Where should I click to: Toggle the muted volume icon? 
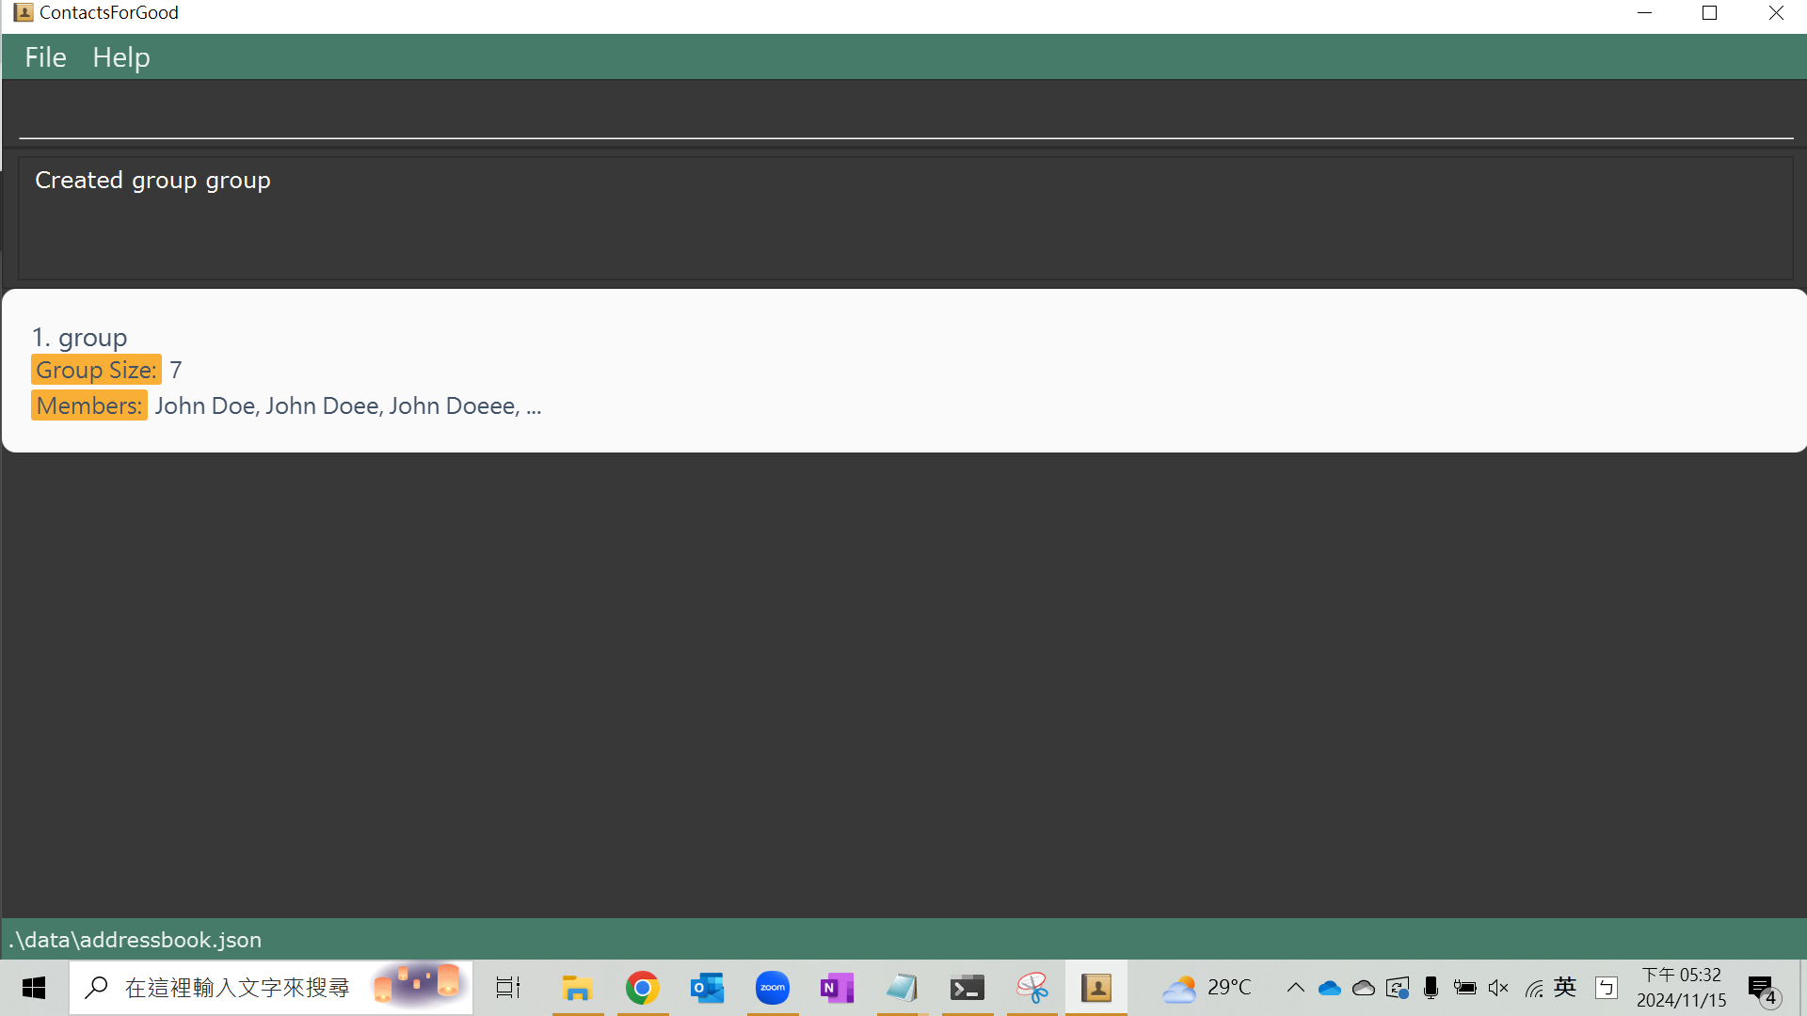pyautogui.click(x=1498, y=988)
